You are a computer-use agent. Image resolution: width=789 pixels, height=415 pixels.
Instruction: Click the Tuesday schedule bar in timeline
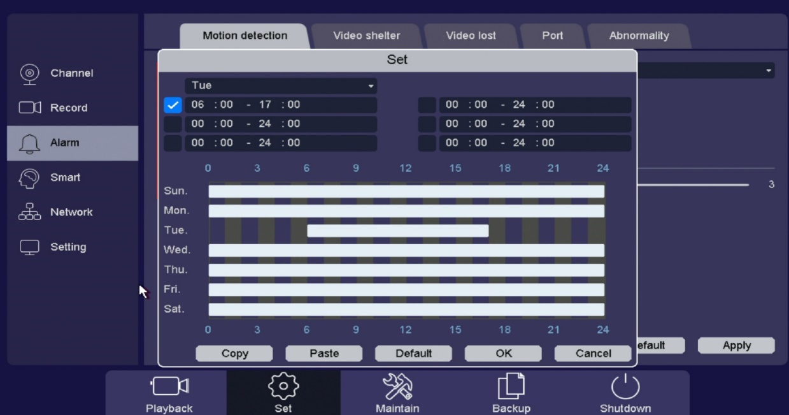pos(397,231)
